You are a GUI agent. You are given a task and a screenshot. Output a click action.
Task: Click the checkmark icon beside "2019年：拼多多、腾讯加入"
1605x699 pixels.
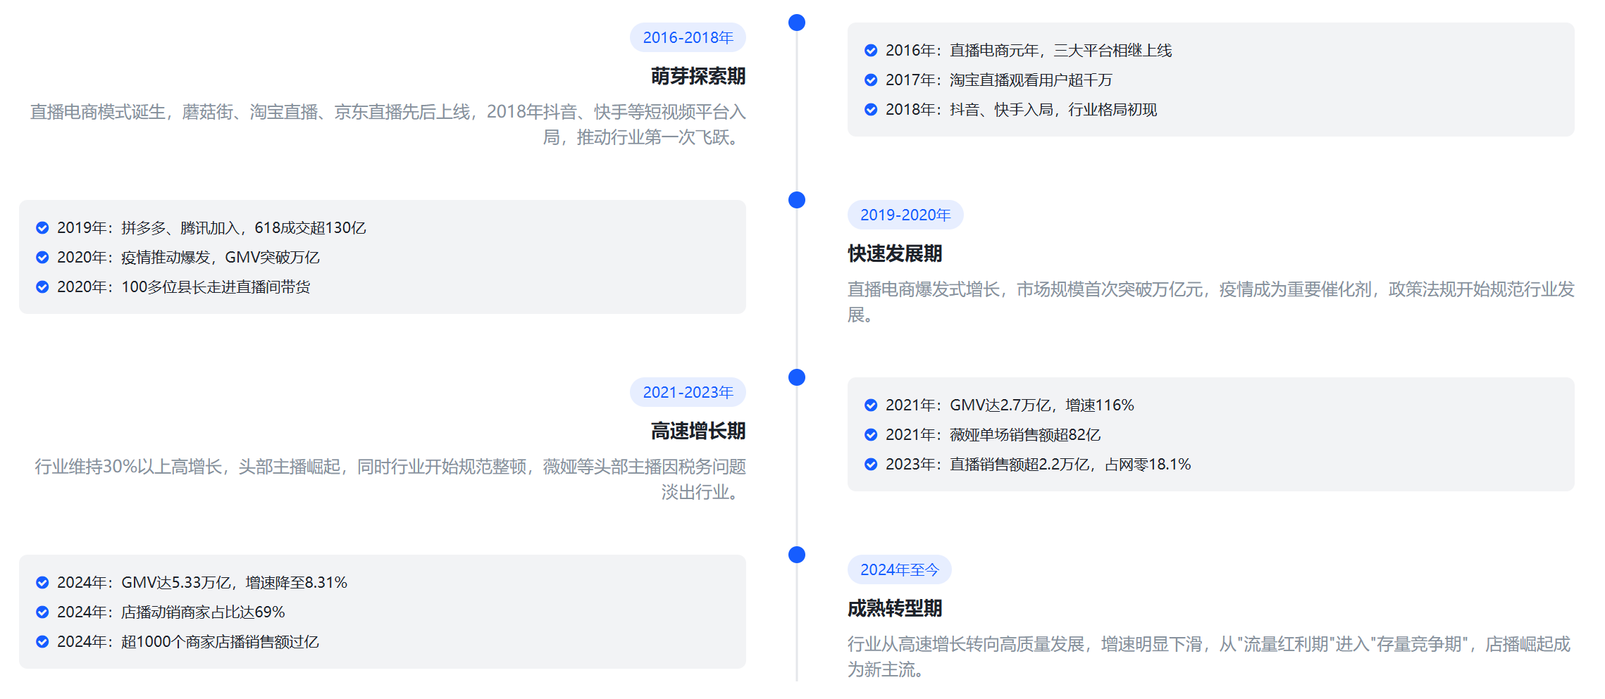pos(41,227)
